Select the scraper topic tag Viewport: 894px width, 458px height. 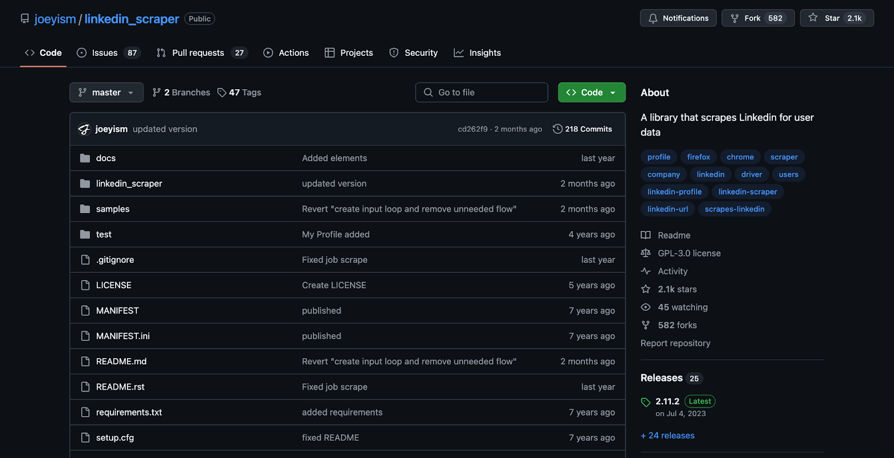784,157
